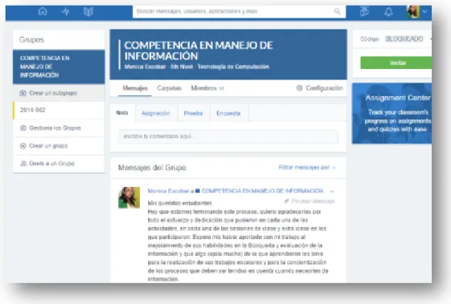Expand the account menu arrow
The width and height of the screenshot is (451, 304).
pos(424,11)
